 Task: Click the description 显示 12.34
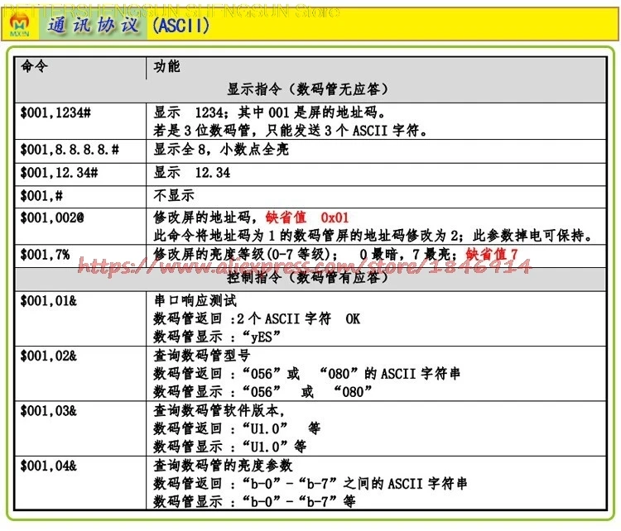pos(192,173)
